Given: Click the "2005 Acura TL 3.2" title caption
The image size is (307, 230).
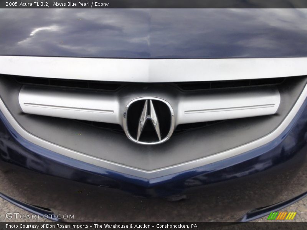Looking at the screenshot, I should pyautogui.click(x=27, y=4).
